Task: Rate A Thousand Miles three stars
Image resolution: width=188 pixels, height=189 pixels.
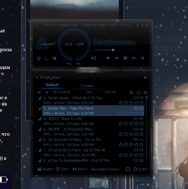Action: [x=131, y=134]
